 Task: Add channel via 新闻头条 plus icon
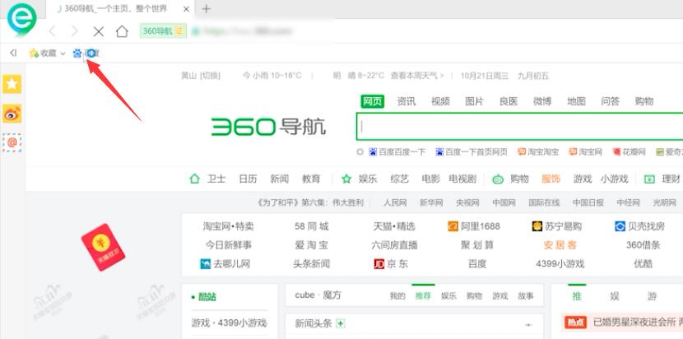point(341,323)
